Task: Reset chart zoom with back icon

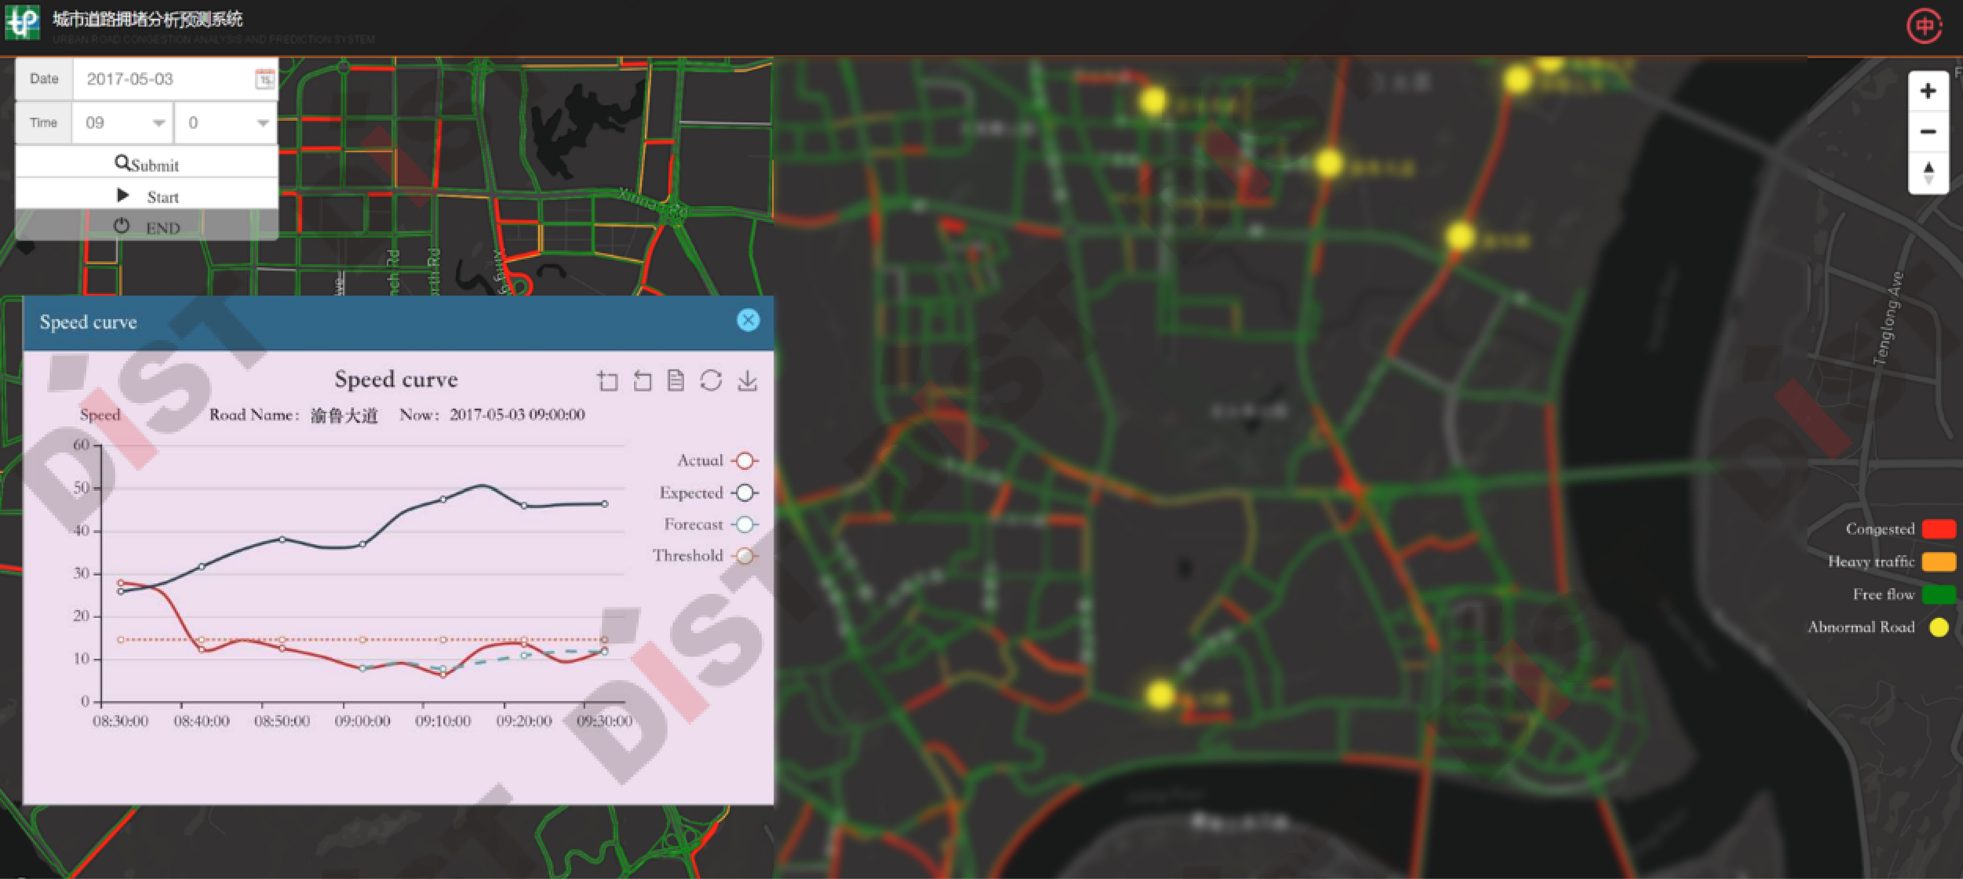Action: pos(642,380)
